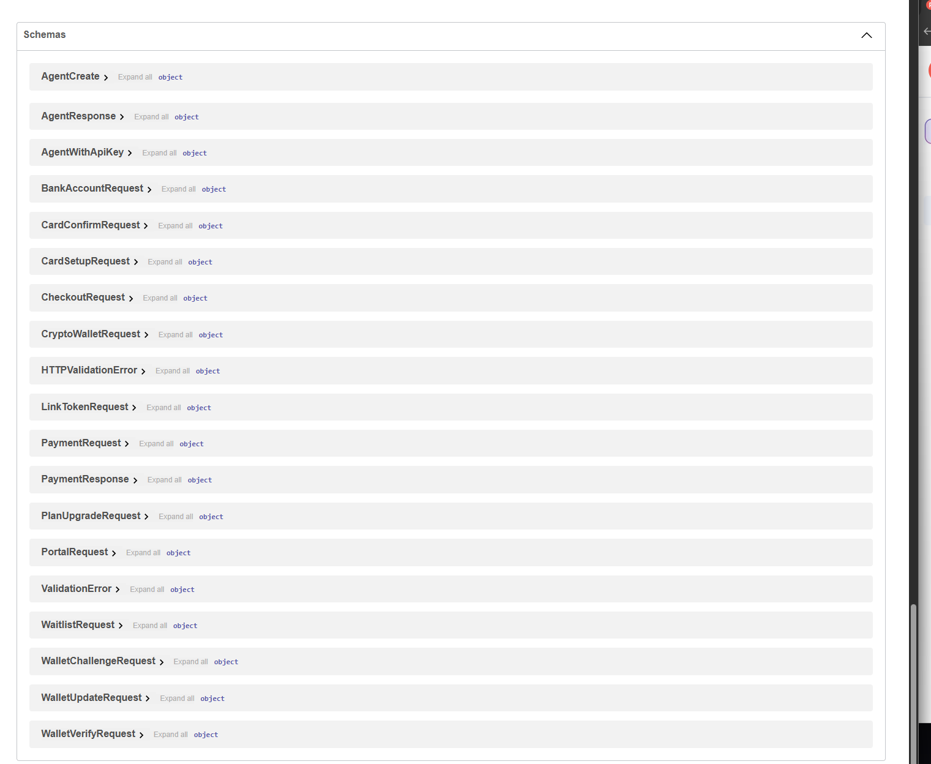Expand the WaitlistRequest schema

pyautogui.click(x=77, y=625)
